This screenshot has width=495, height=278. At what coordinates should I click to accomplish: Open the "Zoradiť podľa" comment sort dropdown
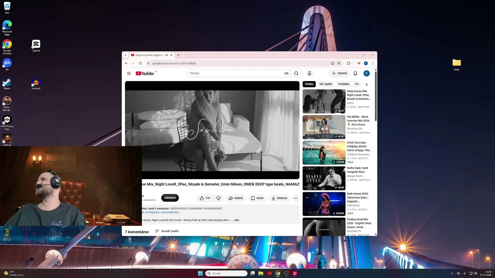click(x=167, y=231)
